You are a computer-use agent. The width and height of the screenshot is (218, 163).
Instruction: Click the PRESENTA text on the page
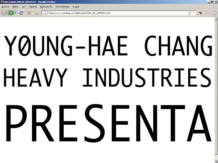[x=109, y=123]
